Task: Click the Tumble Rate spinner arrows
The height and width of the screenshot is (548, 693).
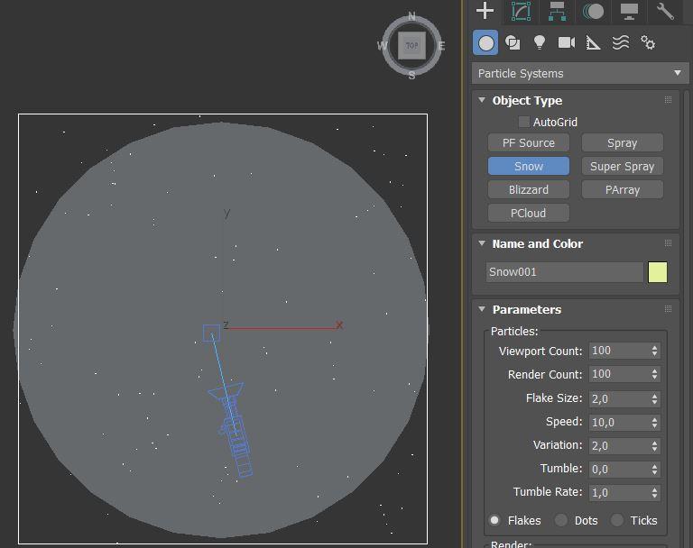Action: point(654,492)
